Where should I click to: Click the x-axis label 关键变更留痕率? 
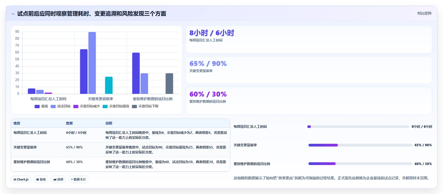point(100,99)
